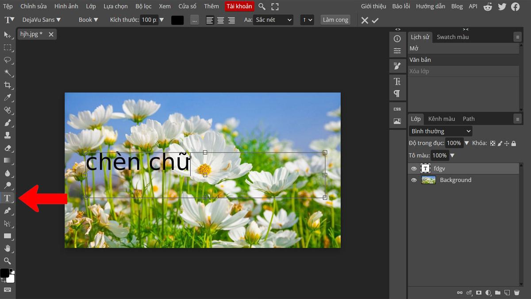Screen dimensions: 531x299
Task: Expand the Sắc nét anti-aliasing dropdown
Action: coord(273,20)
